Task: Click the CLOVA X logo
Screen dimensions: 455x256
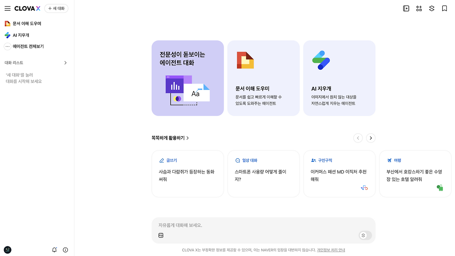Action: pos(27,8)
